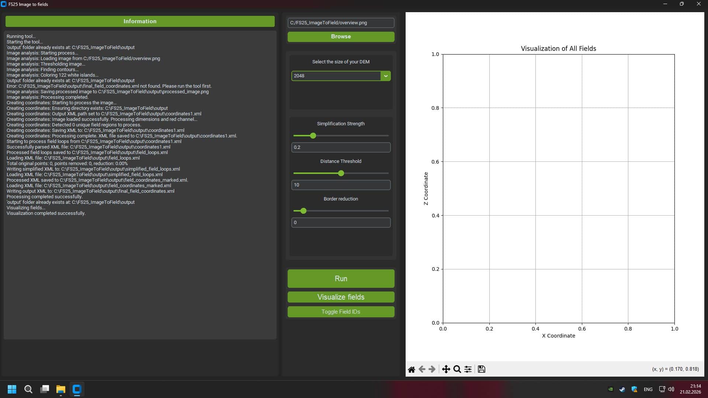Screen dimensions: 708x398
Task: Open the DEM size dropdown
Action: [386, 76]
